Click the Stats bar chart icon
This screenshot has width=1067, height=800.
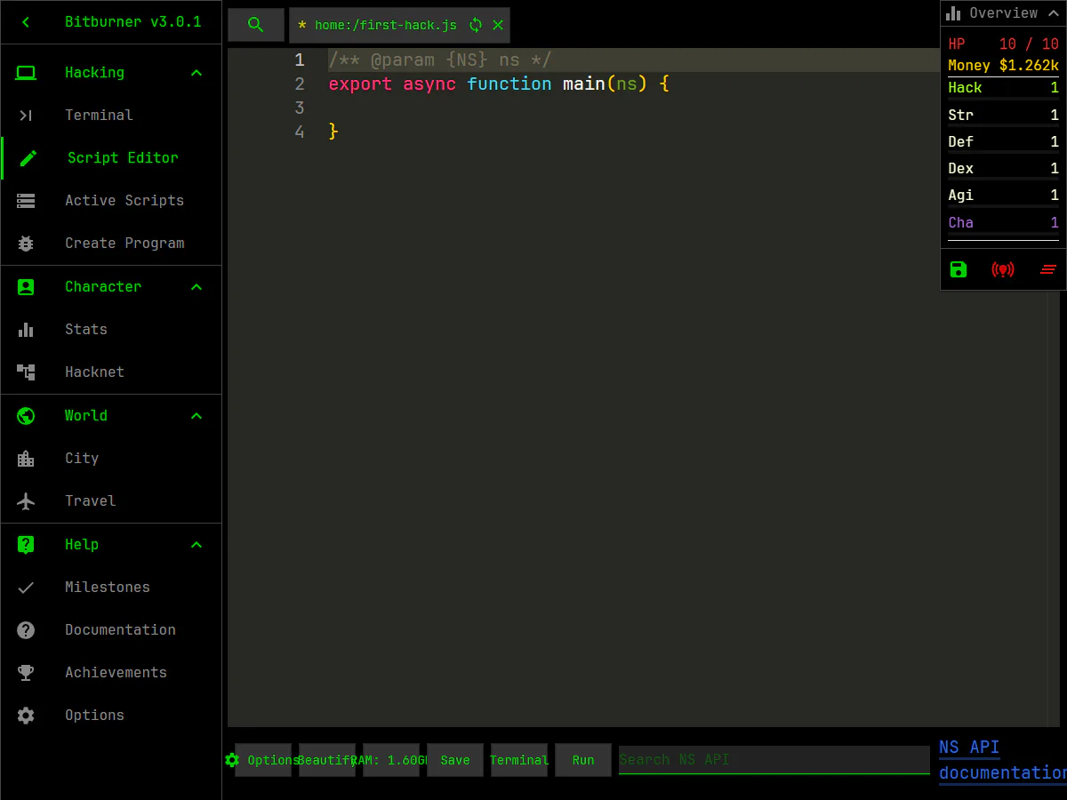(26, 330)
